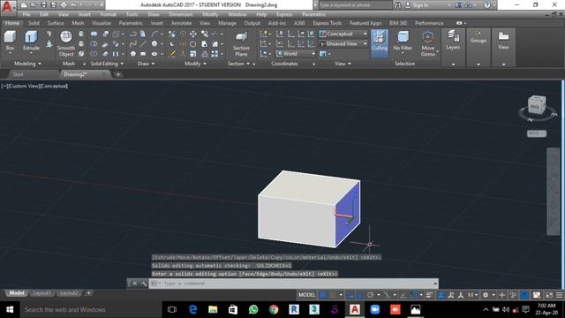Click the keyword search field in title bar
This screenshot has width=565, height=318.
[x=355, y=5]
